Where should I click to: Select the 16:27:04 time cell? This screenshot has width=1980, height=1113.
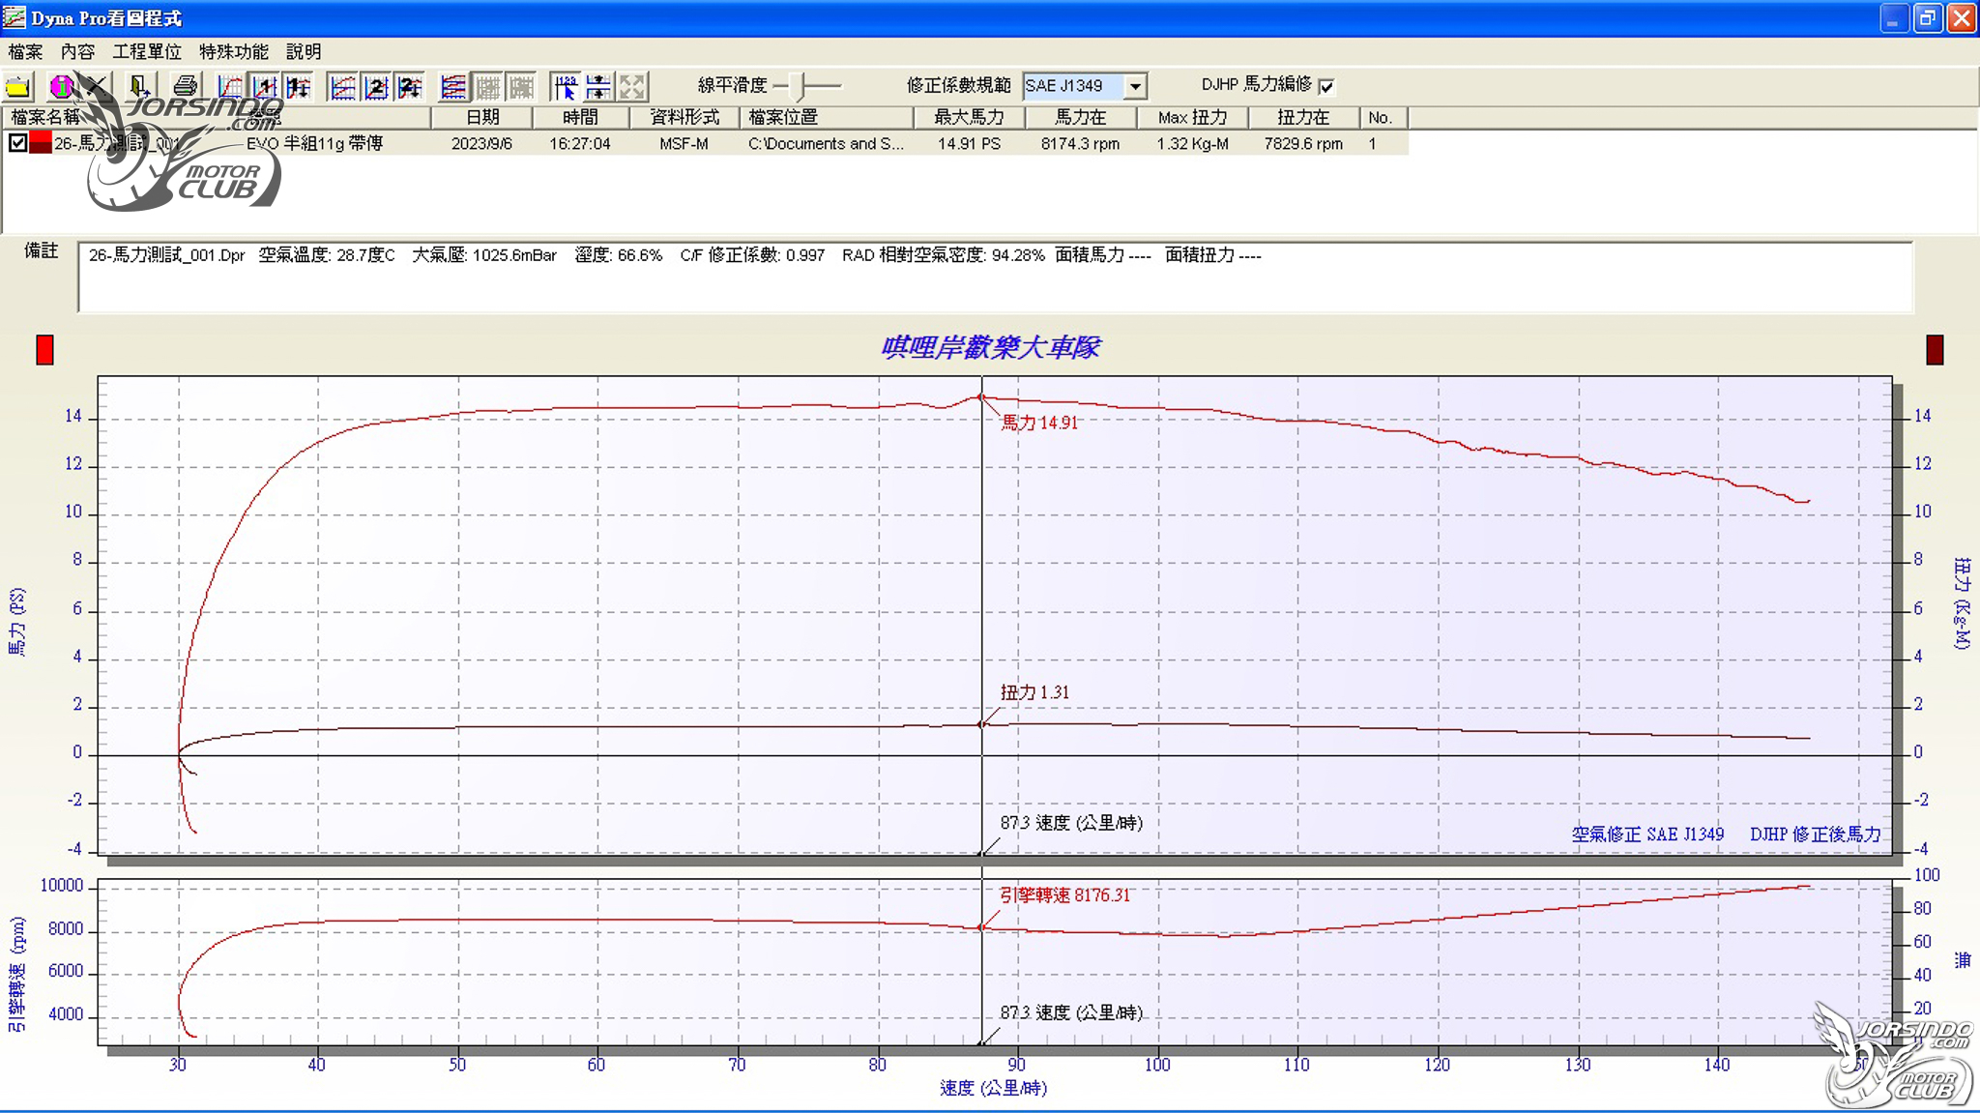coord(580,143)
